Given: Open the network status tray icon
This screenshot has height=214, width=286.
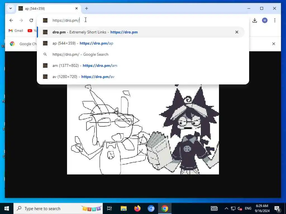Looking at the screenshot, I should pos(233,208).
